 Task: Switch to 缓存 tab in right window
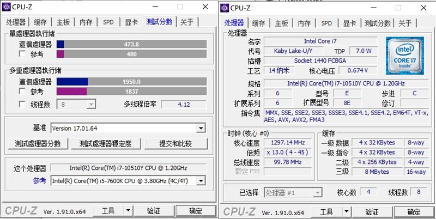point(258,23)
